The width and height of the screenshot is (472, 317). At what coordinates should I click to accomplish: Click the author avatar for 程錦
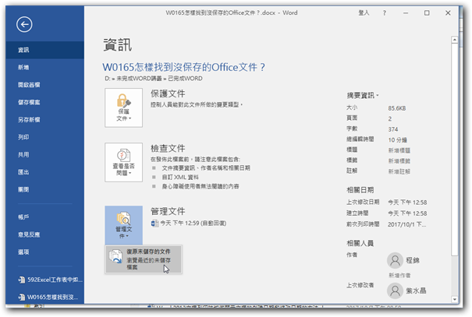point(395,260)
